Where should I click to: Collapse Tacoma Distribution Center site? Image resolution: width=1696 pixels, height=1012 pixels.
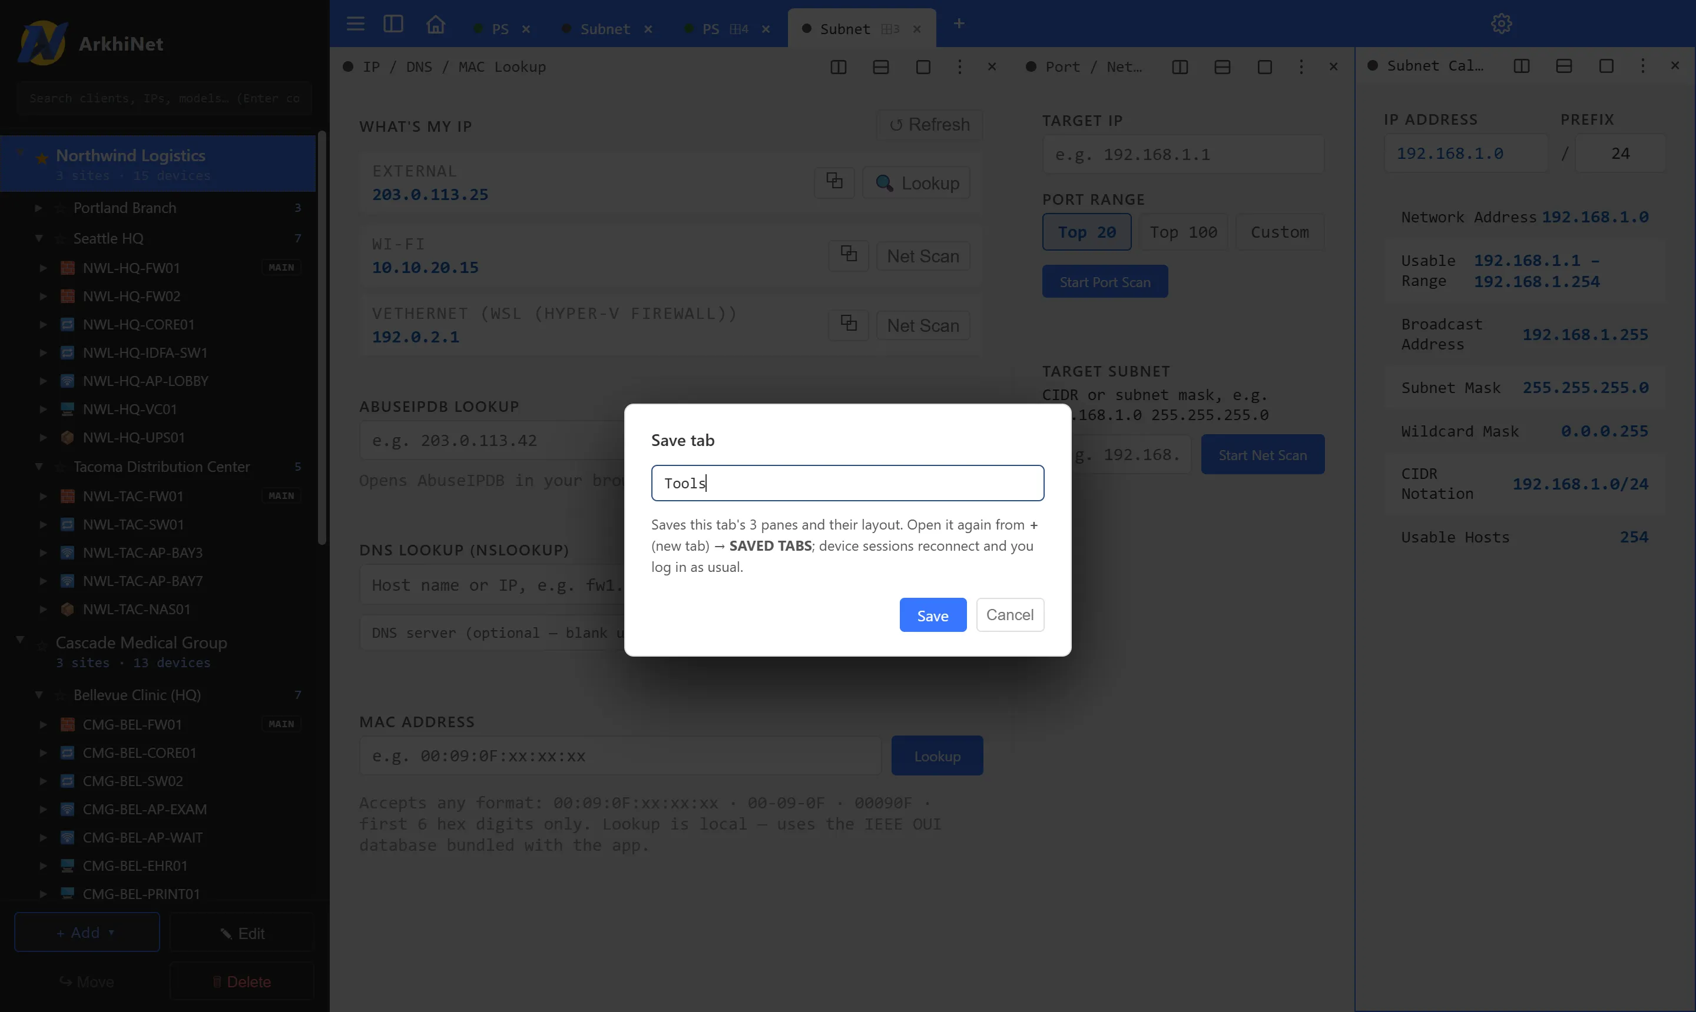[38, 467]
